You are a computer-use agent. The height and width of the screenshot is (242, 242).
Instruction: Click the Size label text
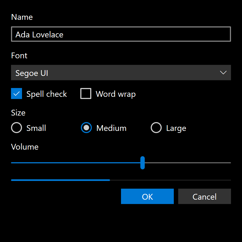18,113
